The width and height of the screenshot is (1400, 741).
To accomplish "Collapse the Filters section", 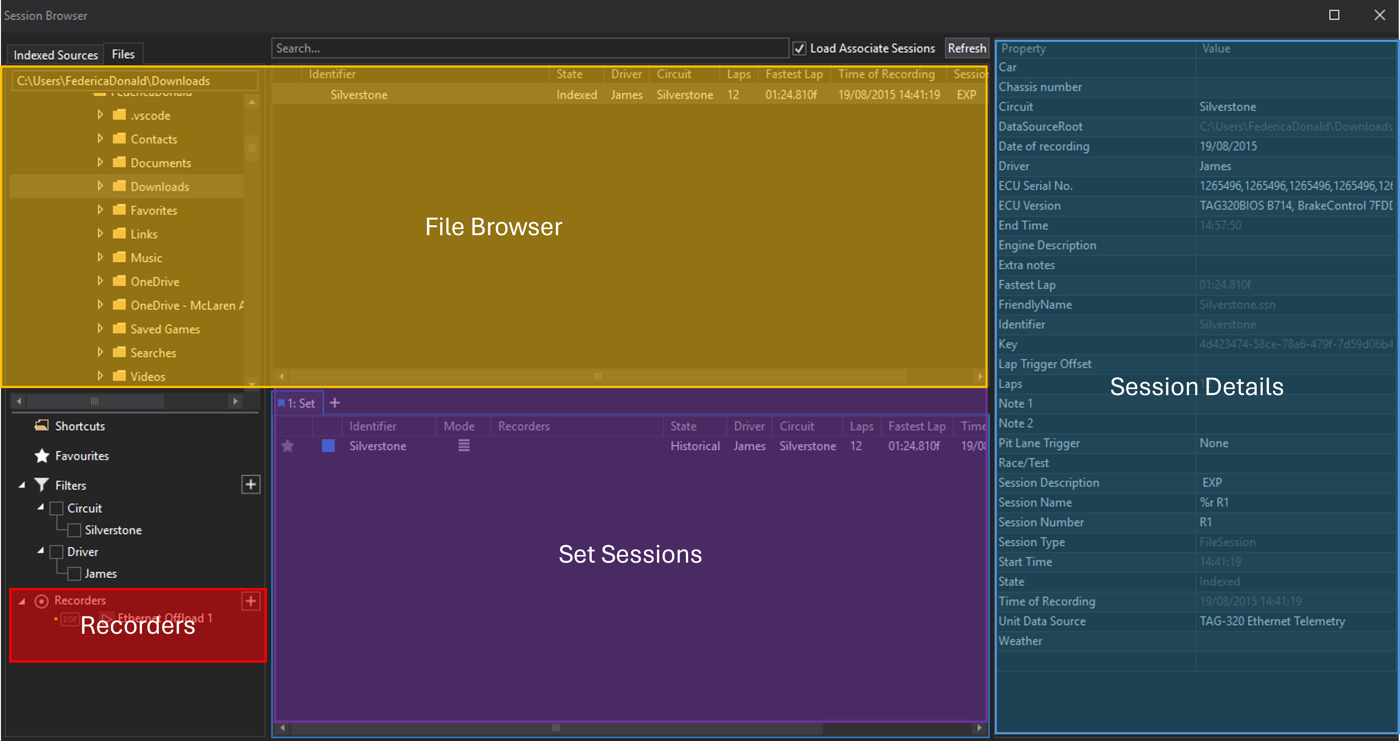I will click(22, 485).
